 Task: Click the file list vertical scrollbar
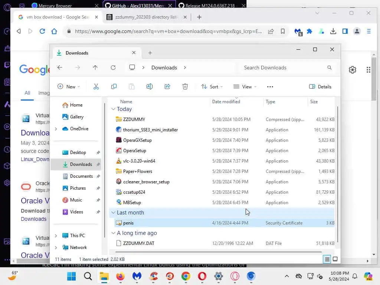(x=337, y=174)
